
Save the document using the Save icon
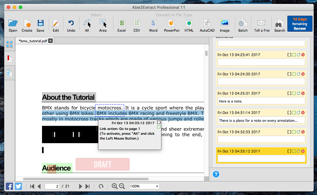pos(40,26)
